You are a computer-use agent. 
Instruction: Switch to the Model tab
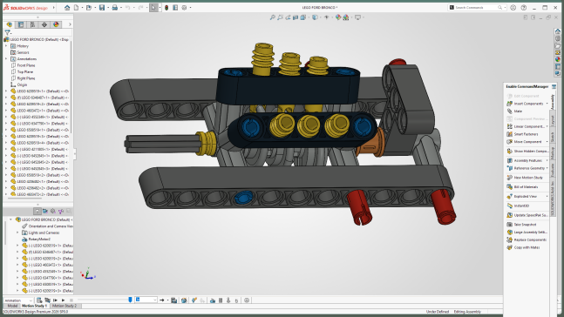(x=12, y=306)
